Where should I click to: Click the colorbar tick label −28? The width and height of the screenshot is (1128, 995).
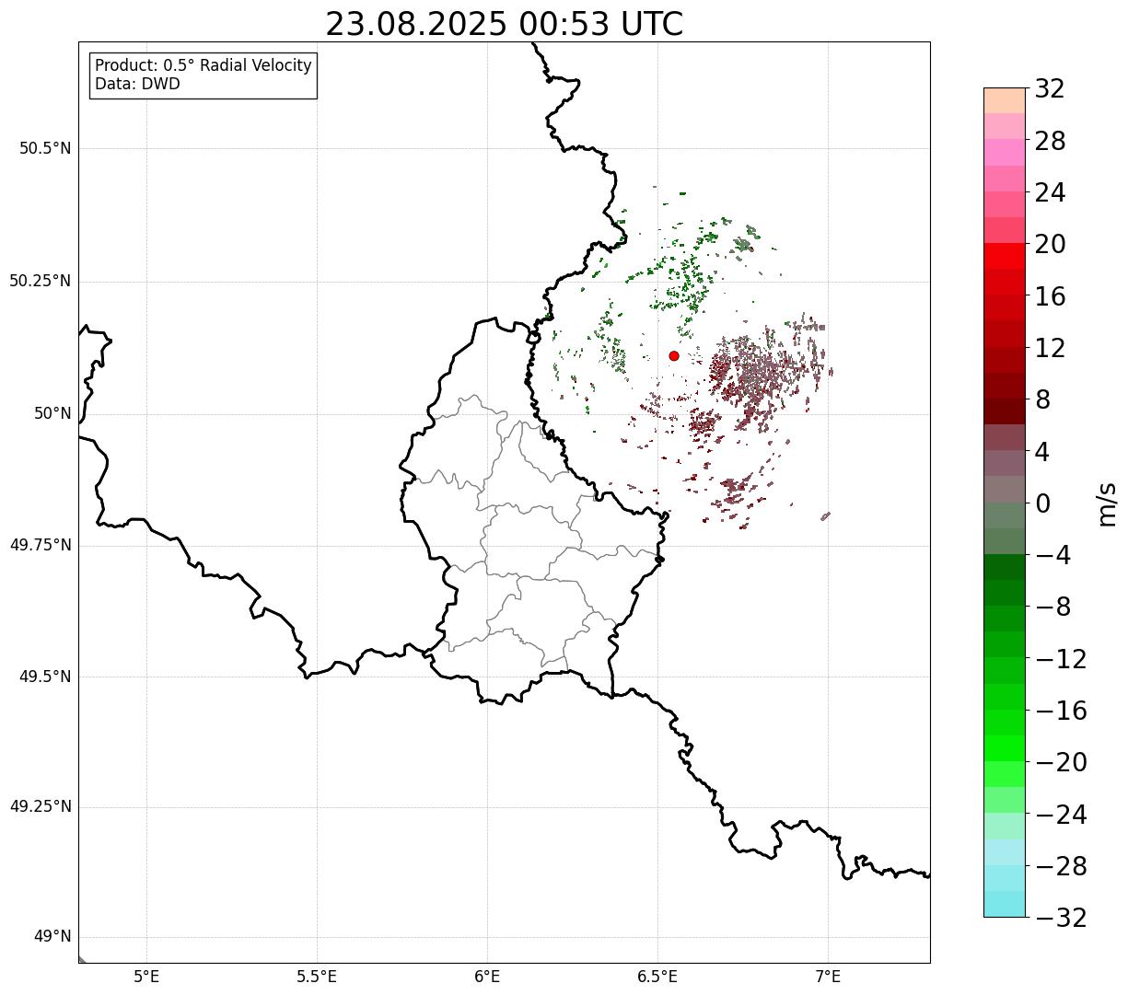1061,865
